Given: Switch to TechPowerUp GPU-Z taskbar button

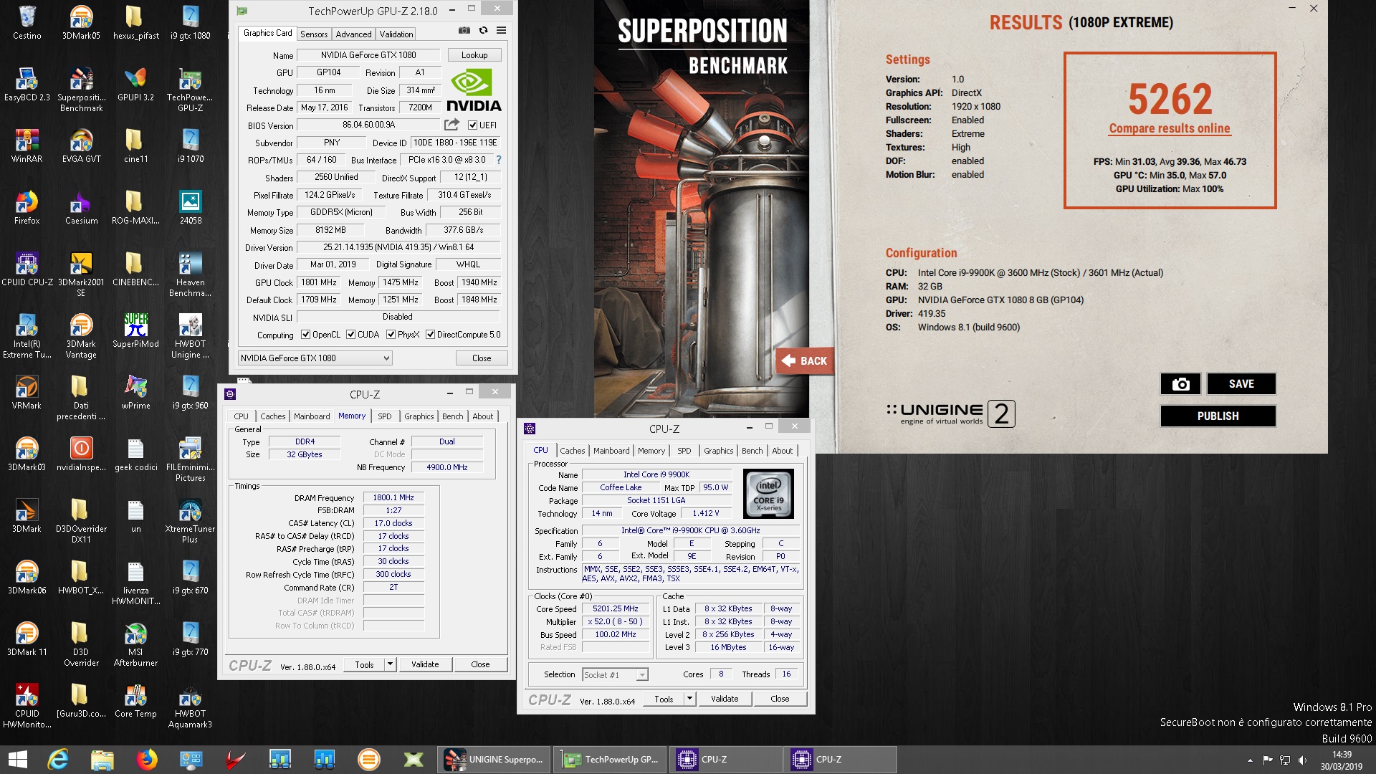Looking at the screenshot, I should pyautogui.click(x=609, y=759).
